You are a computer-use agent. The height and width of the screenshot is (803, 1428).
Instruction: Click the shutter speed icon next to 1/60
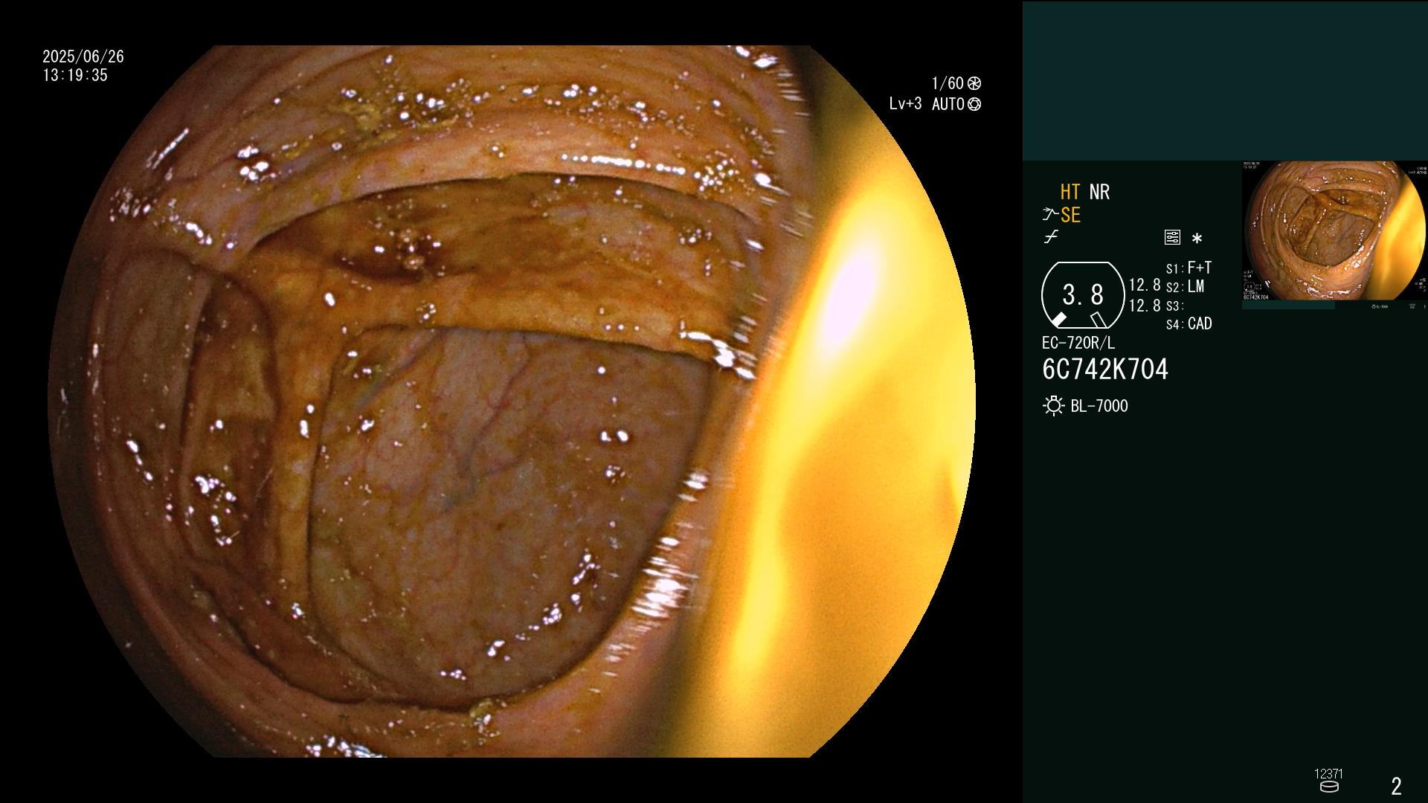pos(974,83)
